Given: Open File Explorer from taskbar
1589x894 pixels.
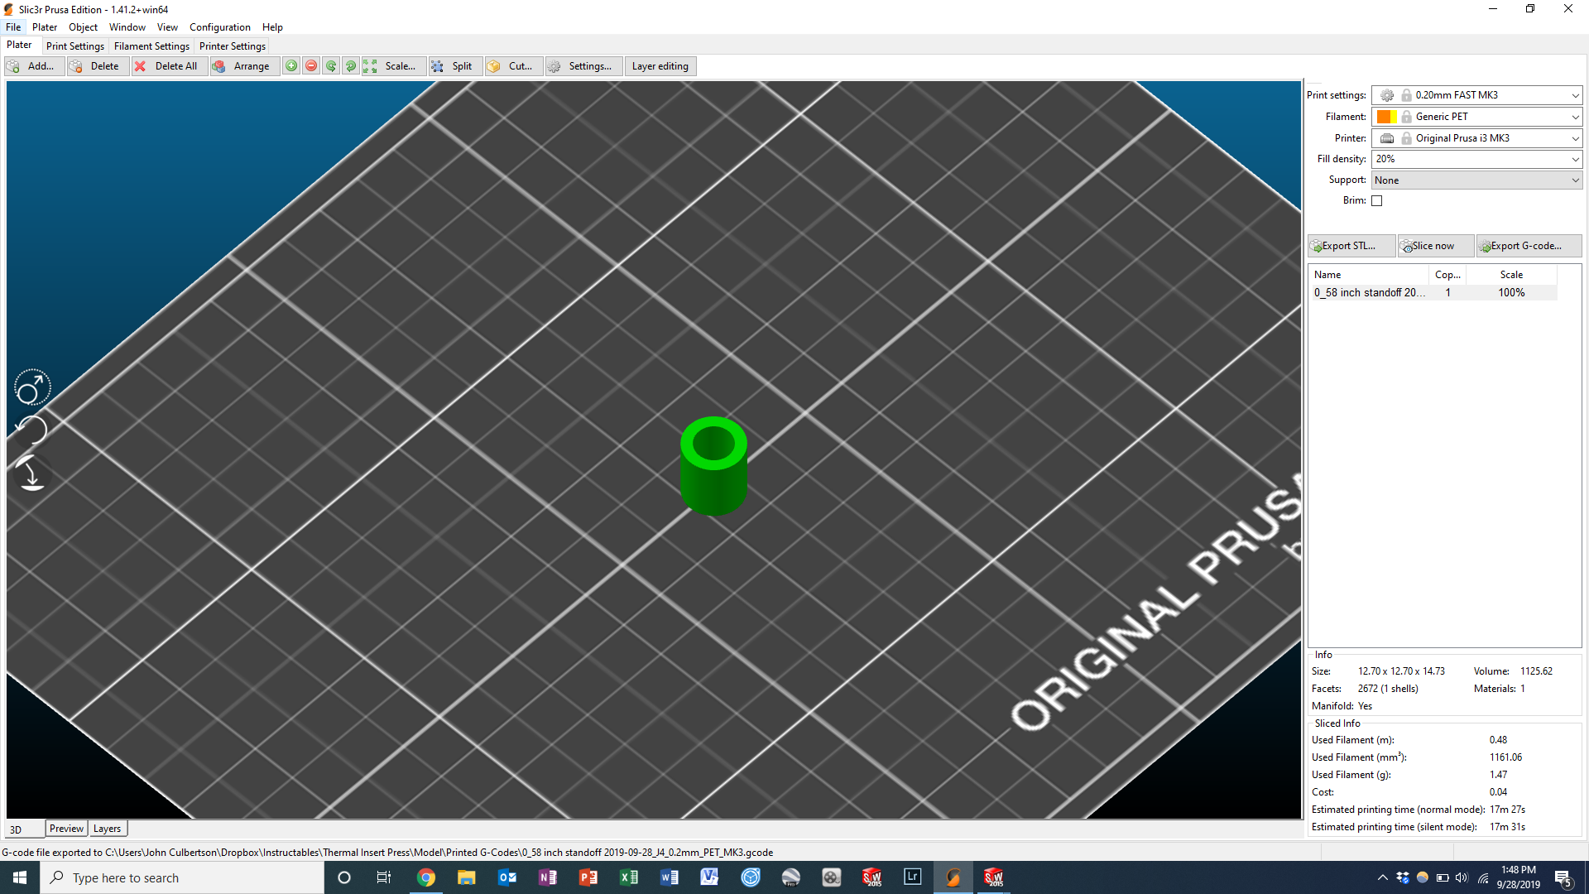Looking at the screenshot, I should 466,877.
